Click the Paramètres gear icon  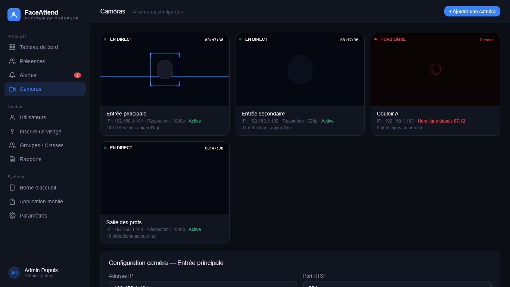(12, 216)
